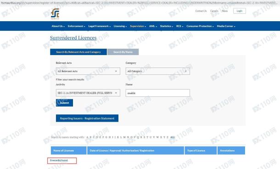Image resolution: width=280 pixels, height=169 pixels.
Task: Filter names by ALL letters link
Action: tap(173, 137)
